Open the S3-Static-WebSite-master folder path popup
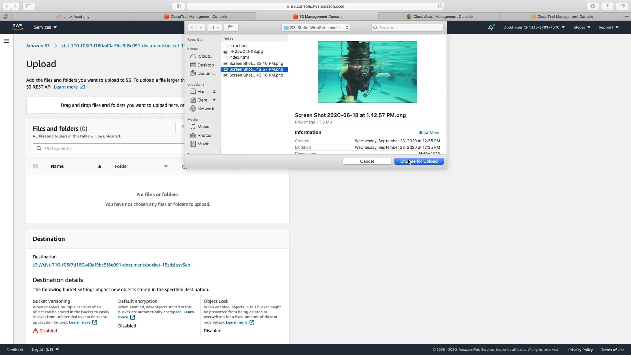631x355 pixels. click(x=315, y=27)
